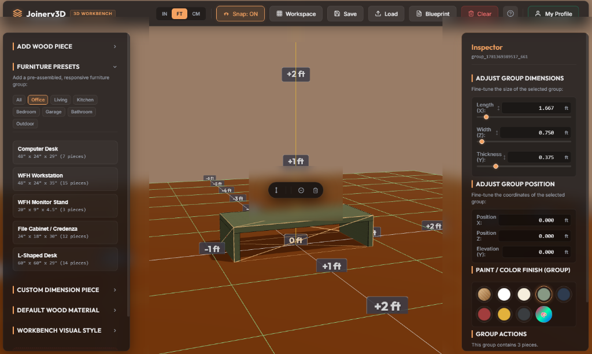Open the Blueprint view
Viewport: 592px width, 354px height.
432,14
